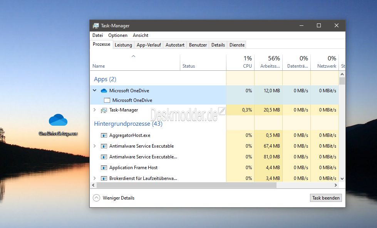The image size is (377, 228).
Task: Switch to the Dienste tab
Action: coord(237,45)
